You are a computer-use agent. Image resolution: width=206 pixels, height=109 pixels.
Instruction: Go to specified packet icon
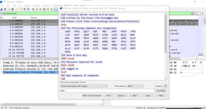[x=44, y=9]
